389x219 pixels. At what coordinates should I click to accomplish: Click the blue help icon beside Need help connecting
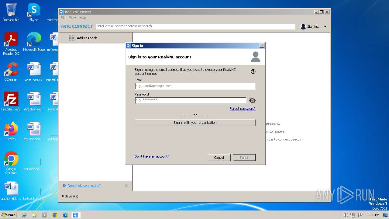64,186
